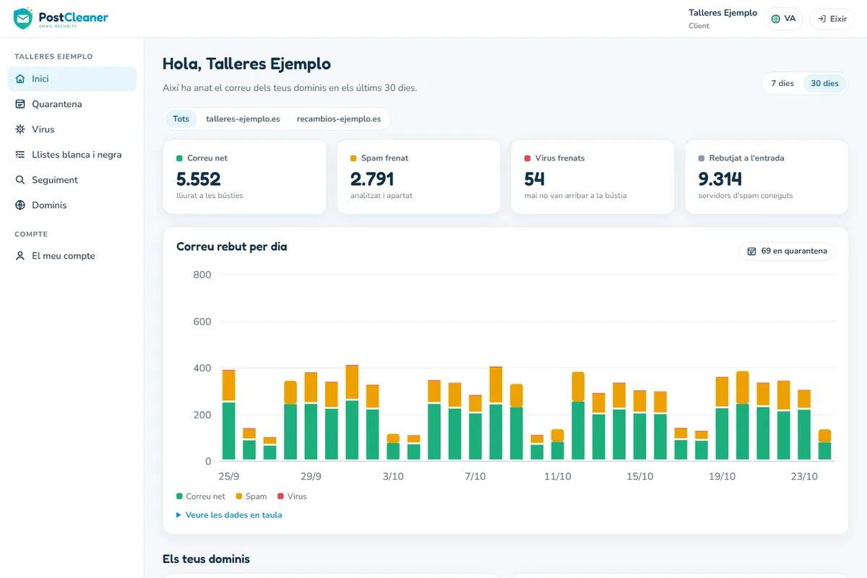The height and width of the screenshot is (578, 867).
Task: Expand Veure les dades en taula
Action: click(229, 515)
